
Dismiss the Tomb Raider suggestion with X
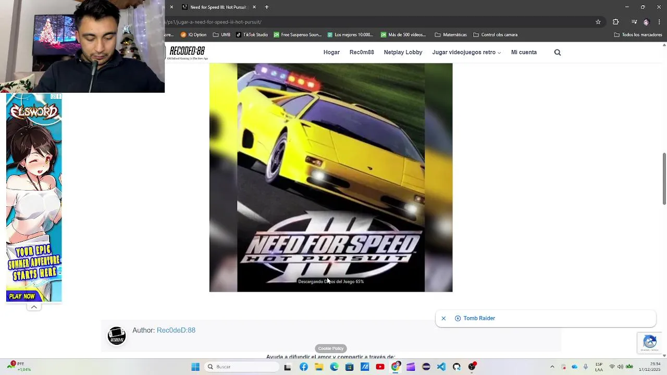(443, 318)
